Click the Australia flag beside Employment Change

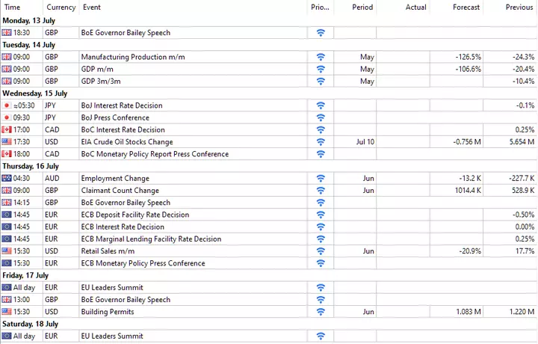7,178
